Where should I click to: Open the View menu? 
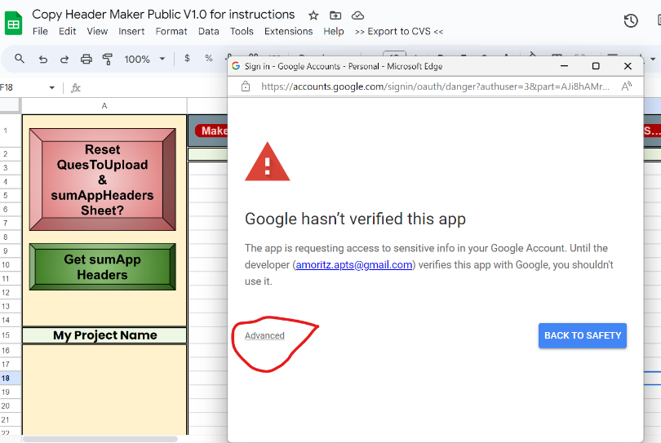coord(97,31)
